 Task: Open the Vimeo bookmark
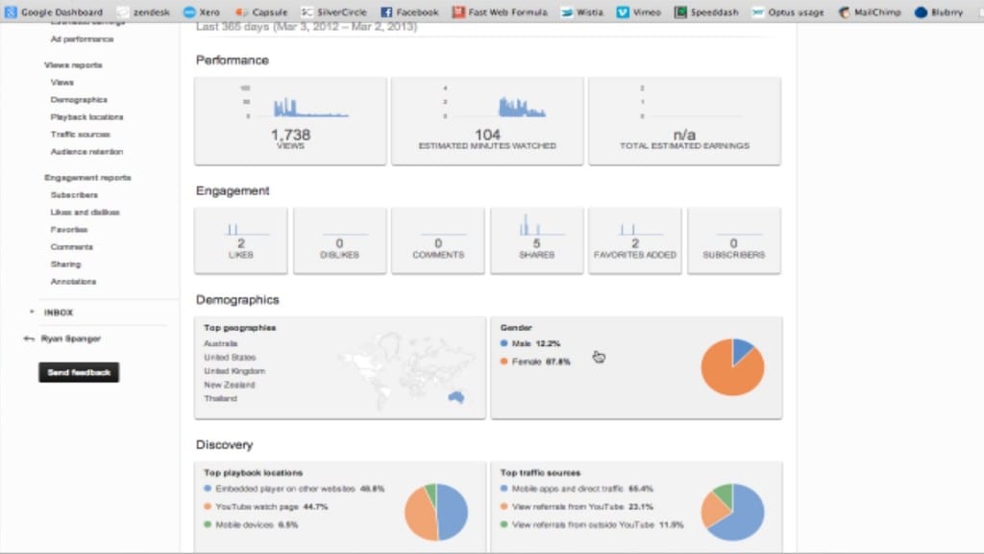639,12
